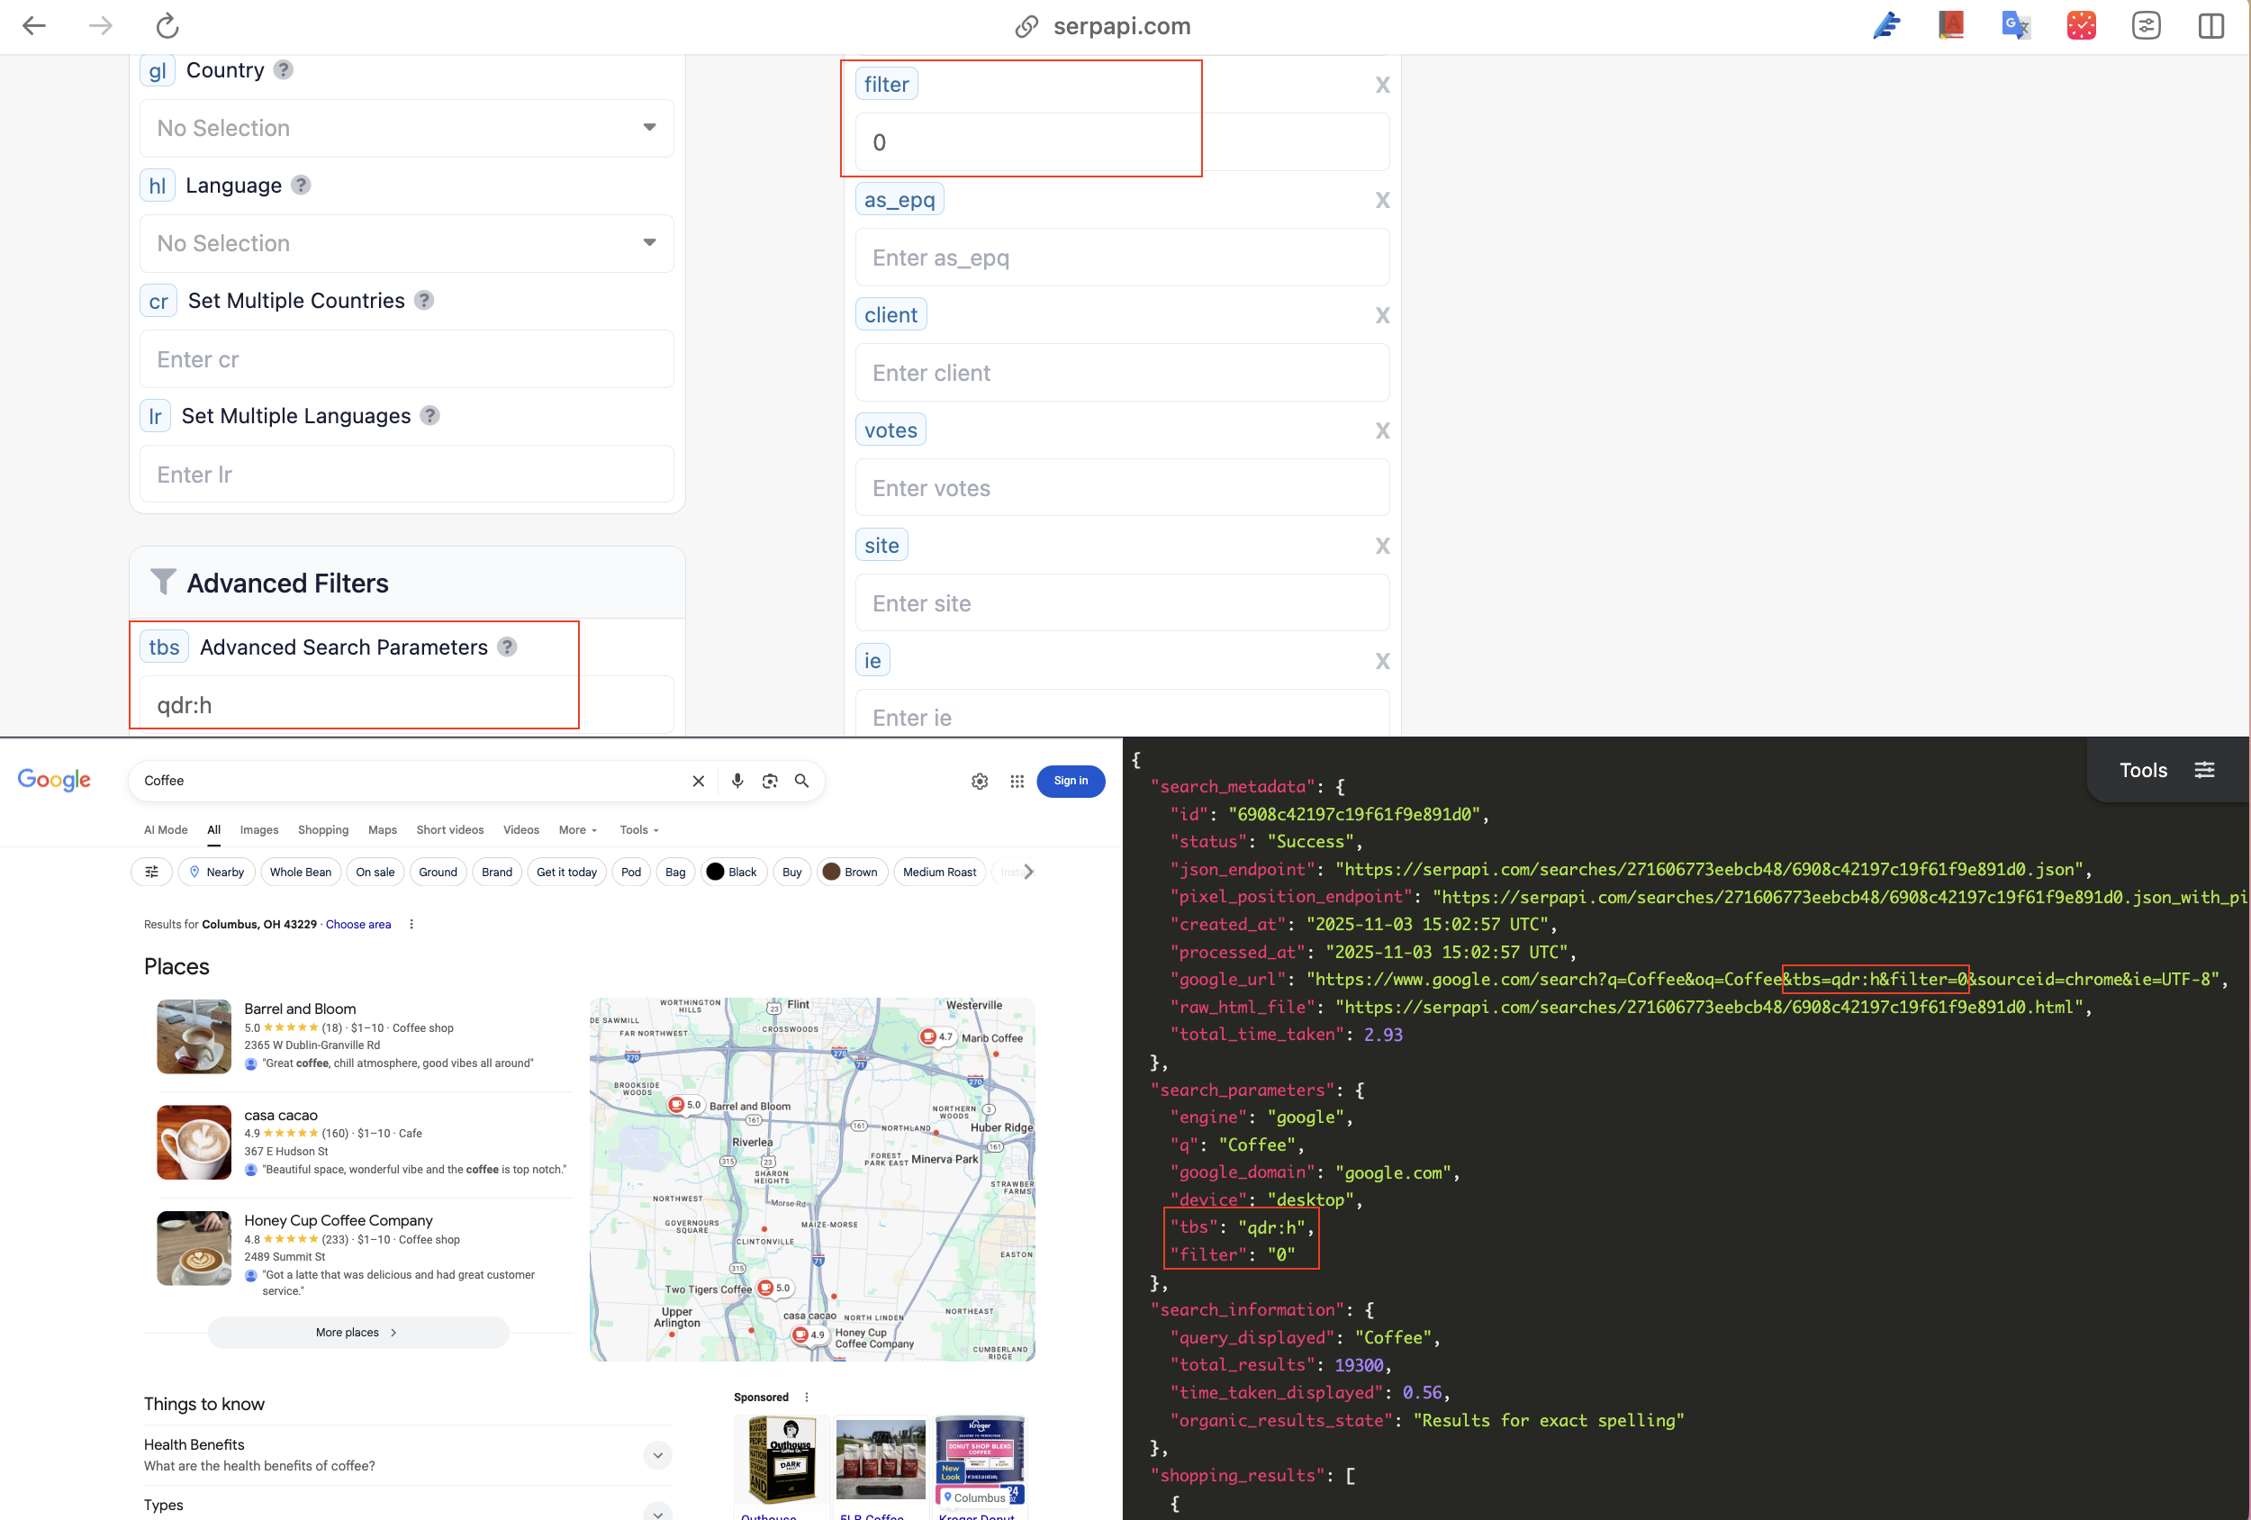
Task: Open the Country dropdown selection
Action: coord(407,128)
